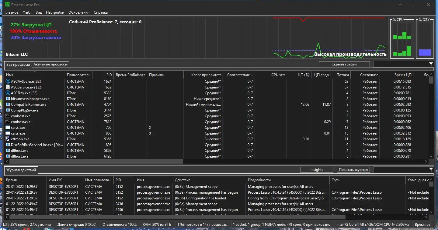Click the icon of csrss.exe PID 868

8,133
